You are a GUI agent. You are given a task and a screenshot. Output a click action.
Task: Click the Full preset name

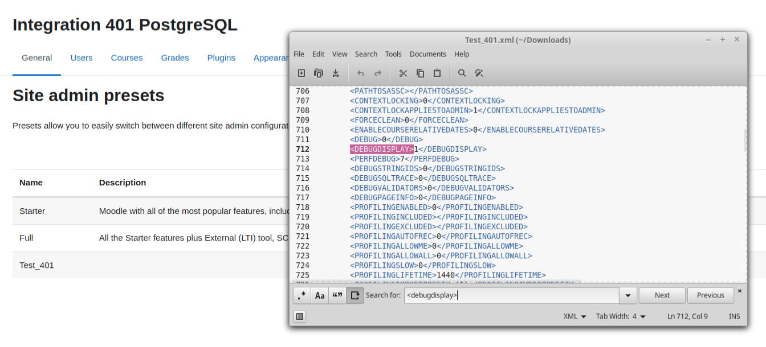pos(26,238)
